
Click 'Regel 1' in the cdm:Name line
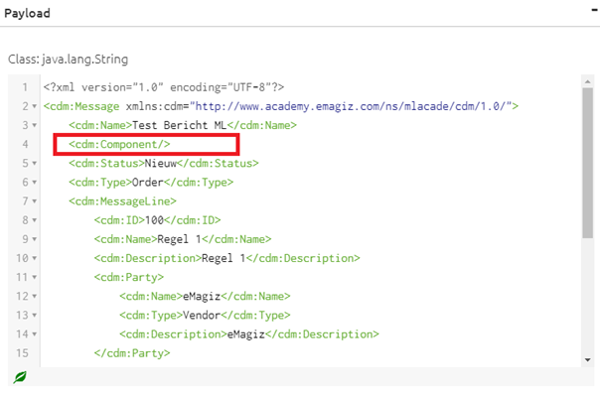(179, 239)
